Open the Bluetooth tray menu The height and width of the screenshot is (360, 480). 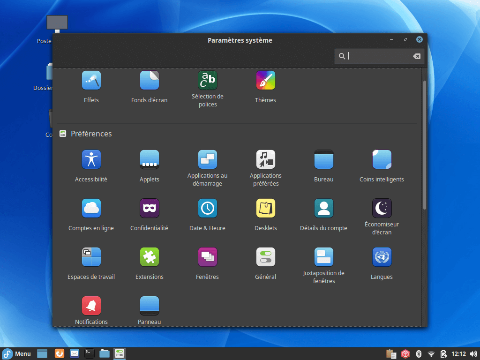(x=419, y=354)
